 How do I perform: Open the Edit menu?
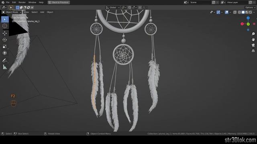click(14, 2)
